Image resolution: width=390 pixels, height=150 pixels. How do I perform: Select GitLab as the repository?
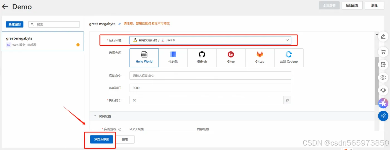(260, 58)
